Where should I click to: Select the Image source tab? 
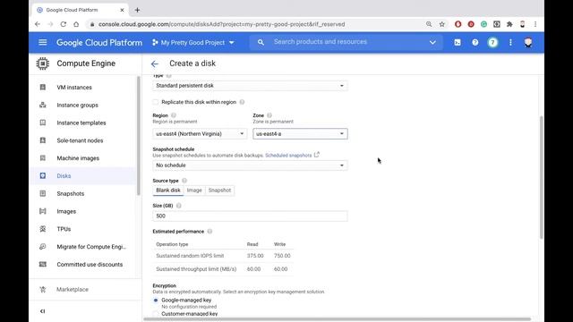pyautogui.click(x=194, y=191)
